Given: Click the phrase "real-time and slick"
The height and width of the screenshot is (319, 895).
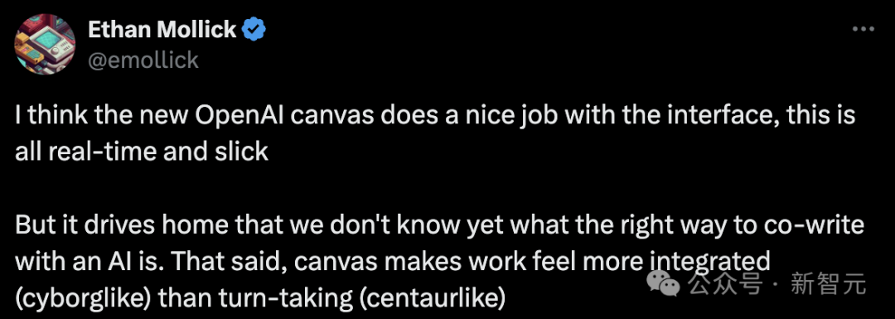Looking at the screenshot, I should tap(157, 151).
